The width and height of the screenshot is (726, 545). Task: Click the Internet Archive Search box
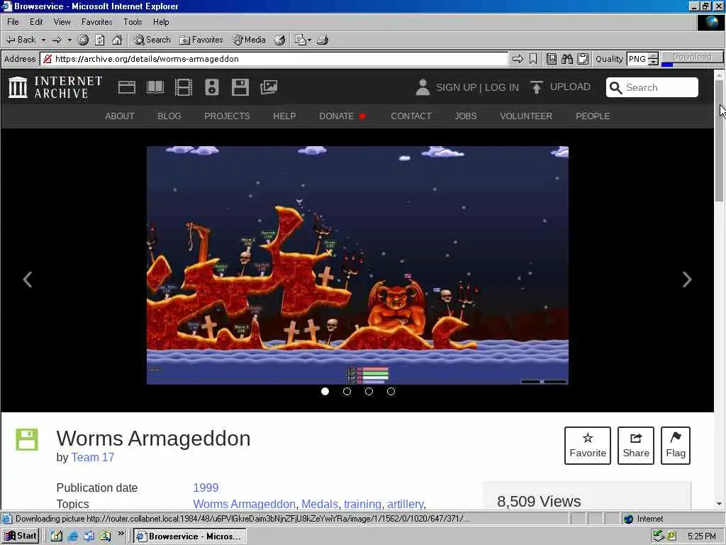point(652,87)
